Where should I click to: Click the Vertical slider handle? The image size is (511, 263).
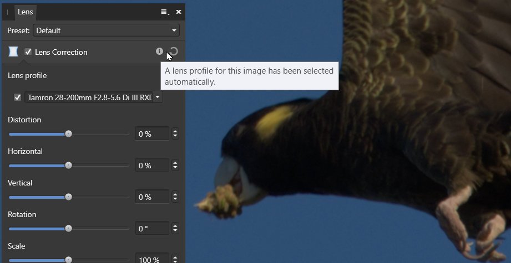68,197
